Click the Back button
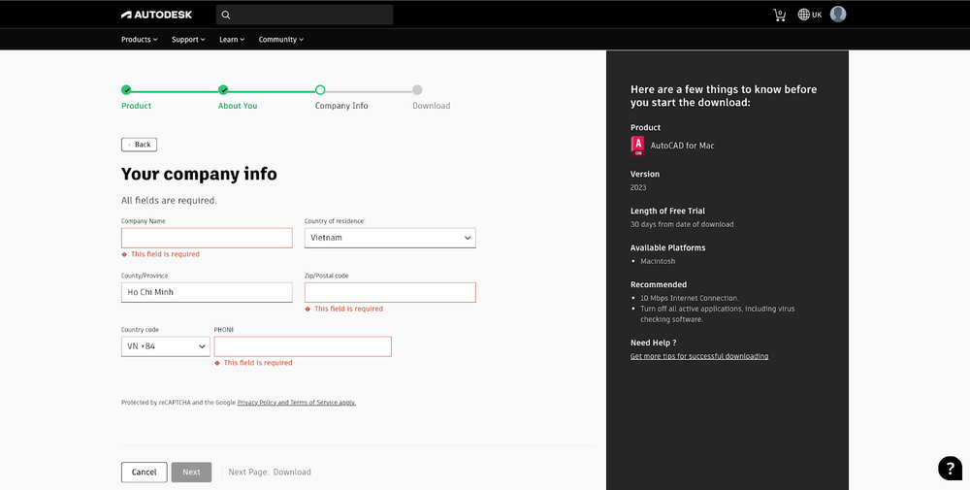970x490 pixels. [139, 145]
